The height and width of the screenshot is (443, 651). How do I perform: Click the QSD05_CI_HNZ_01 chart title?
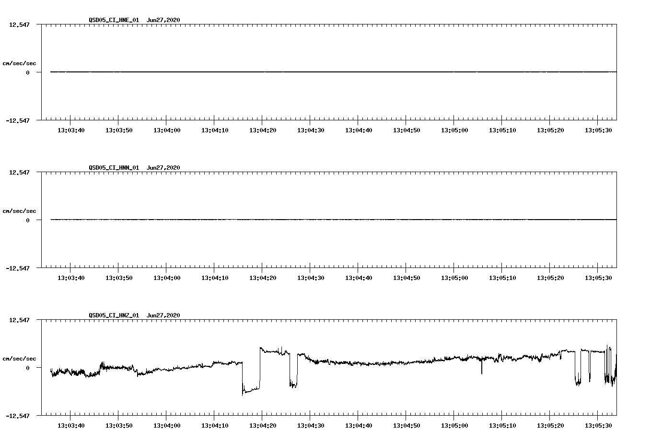134,315
